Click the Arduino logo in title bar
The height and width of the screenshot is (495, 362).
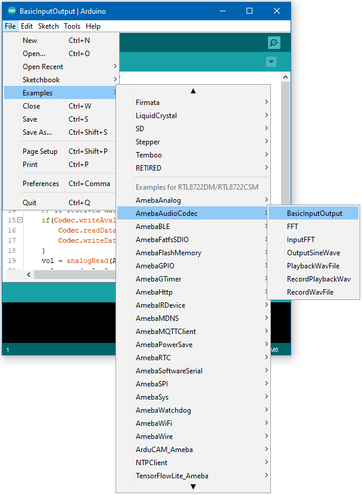point(11,11)
